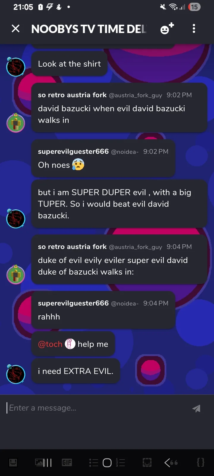Viewport: 214px width, 476px height.
Task: Open the add reaction emoji icon
Action: coord(167,29)
